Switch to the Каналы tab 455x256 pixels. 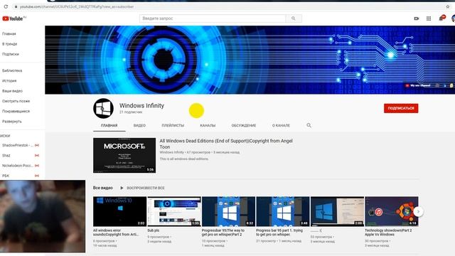point(208,125)
